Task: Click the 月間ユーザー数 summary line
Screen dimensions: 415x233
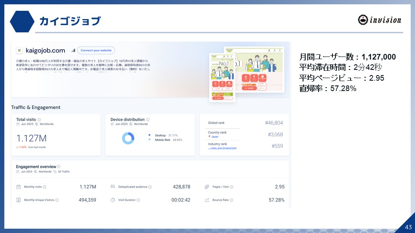Action: (348, 57)
